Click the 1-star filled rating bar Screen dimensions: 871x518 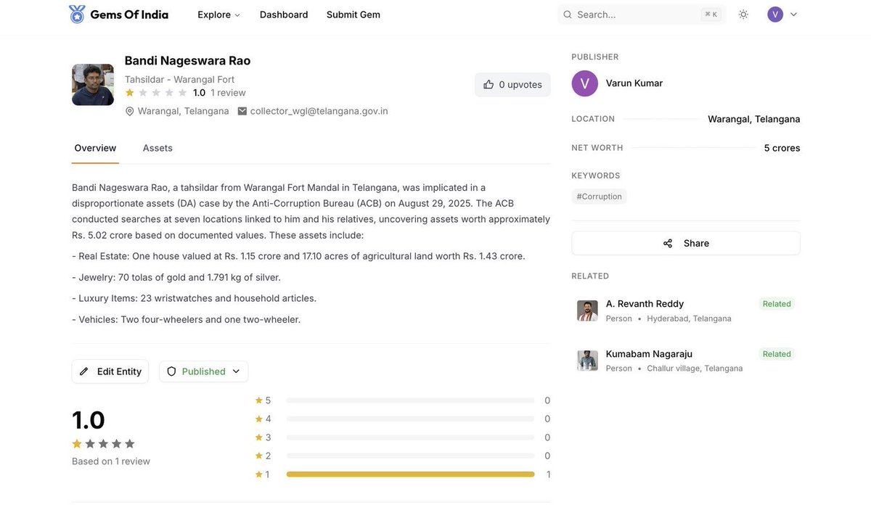[x=410, y=474]
